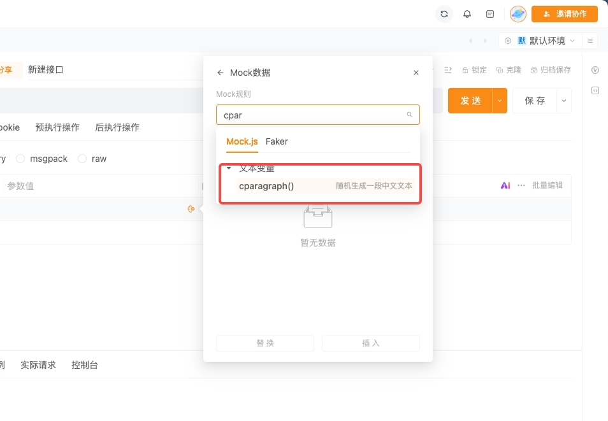This screenshot has width=608, height=421.
Task: Open the 保存 button dropdown arrow
Action: point(563,100)
